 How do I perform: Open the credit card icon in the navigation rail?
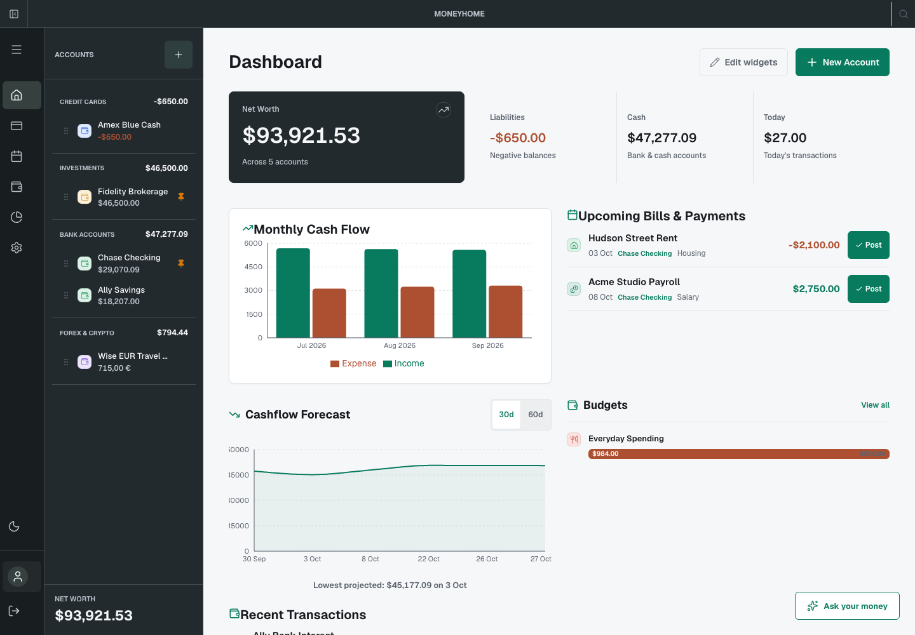17,126
